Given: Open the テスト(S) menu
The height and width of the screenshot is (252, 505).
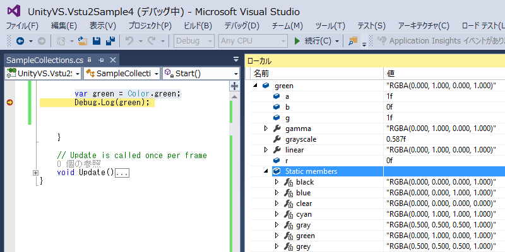Looking at the screenshot, I should tap(371, 26).
